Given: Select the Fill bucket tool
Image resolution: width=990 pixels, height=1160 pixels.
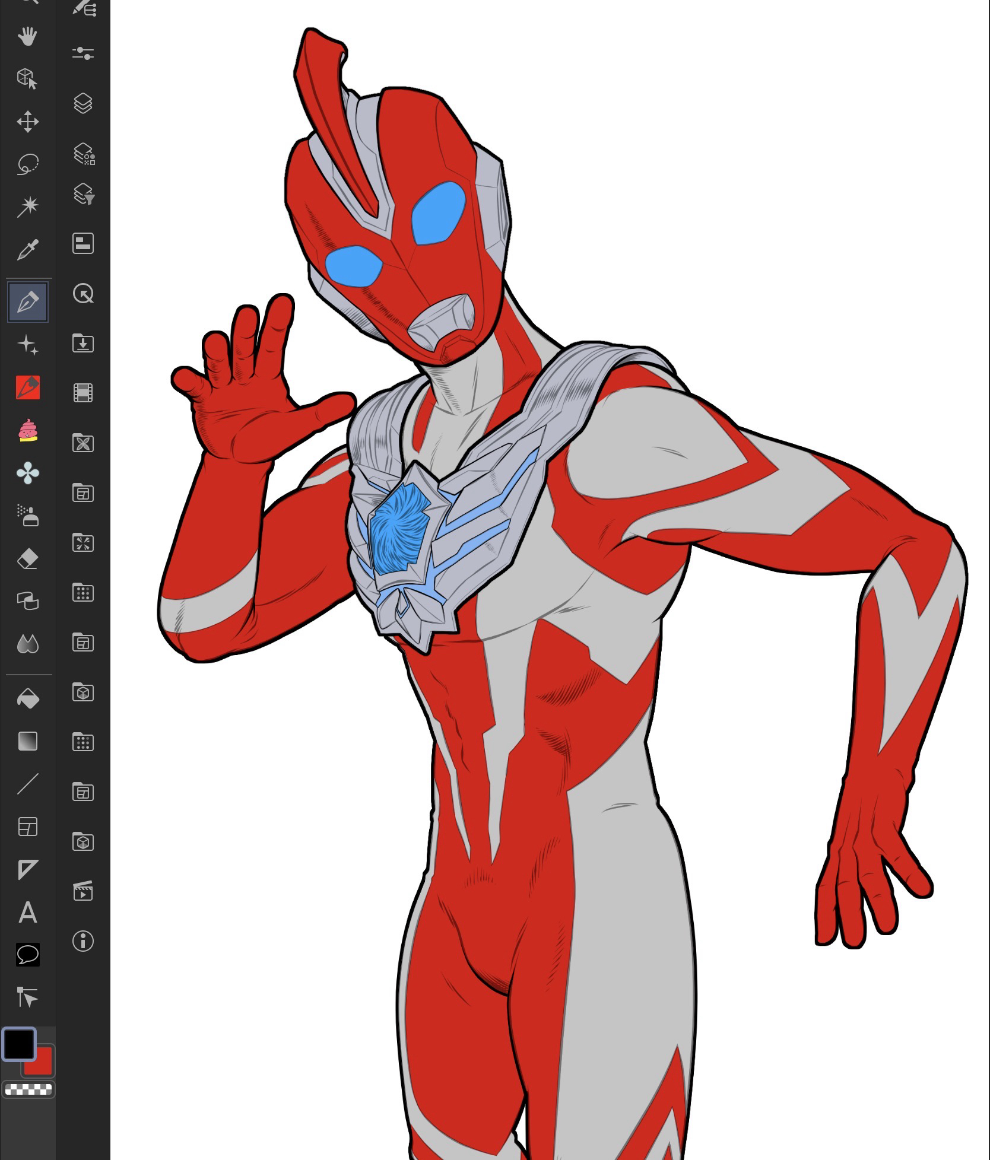Looking at the screenshot, I should (27, 698).
